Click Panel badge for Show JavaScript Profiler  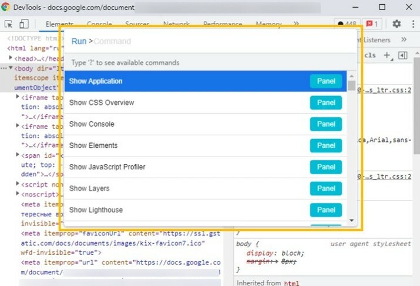[x=326, y=167]
